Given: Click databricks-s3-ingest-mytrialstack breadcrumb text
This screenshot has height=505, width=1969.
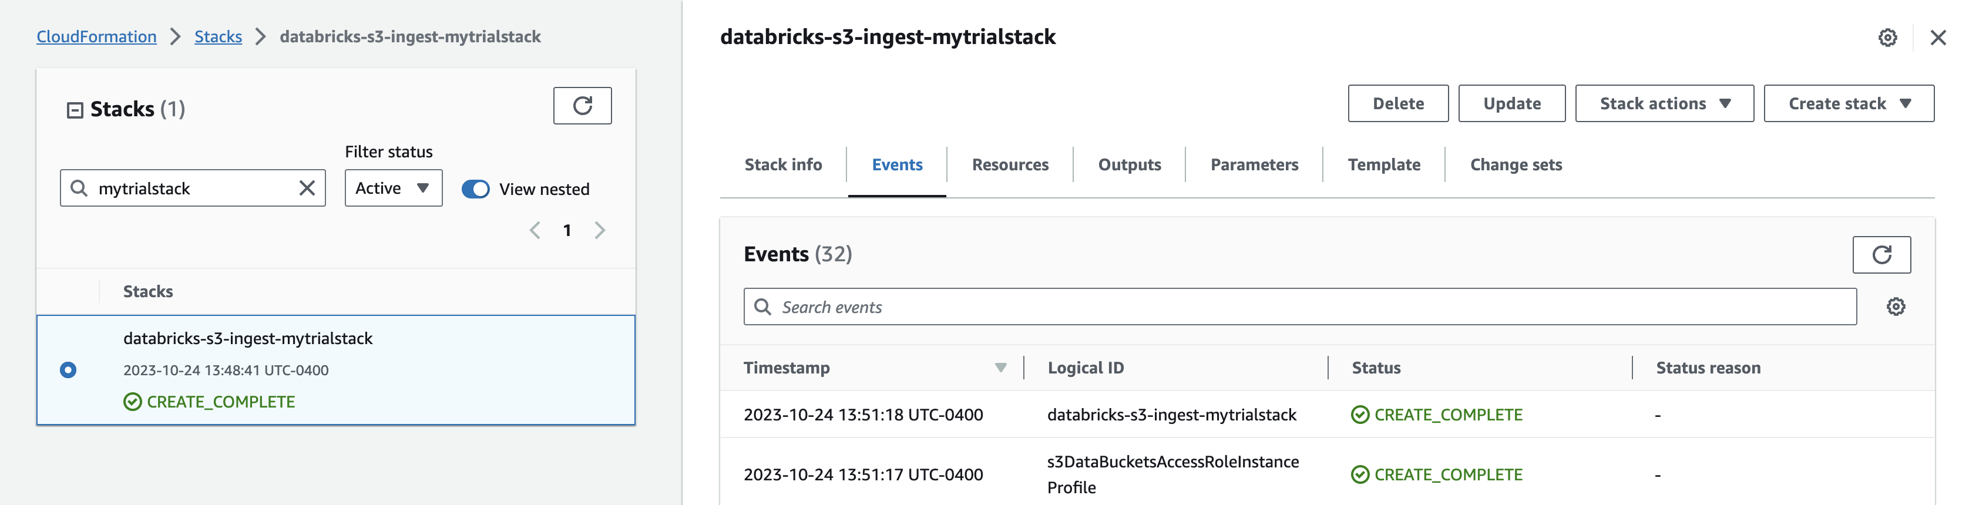Looking at the screenshot, I should [409, 36].
